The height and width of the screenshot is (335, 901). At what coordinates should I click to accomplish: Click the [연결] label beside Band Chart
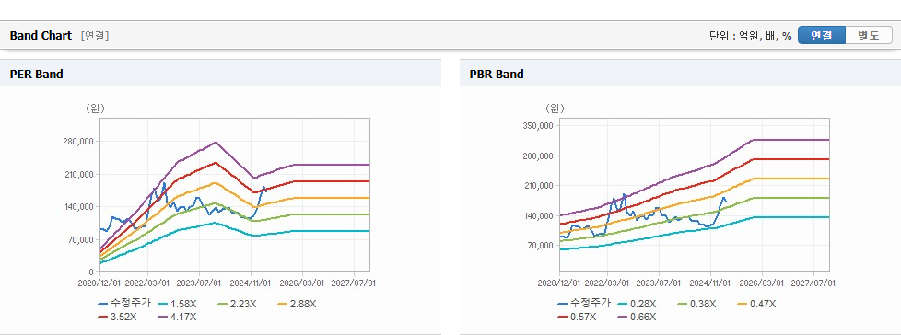[95, 36]
